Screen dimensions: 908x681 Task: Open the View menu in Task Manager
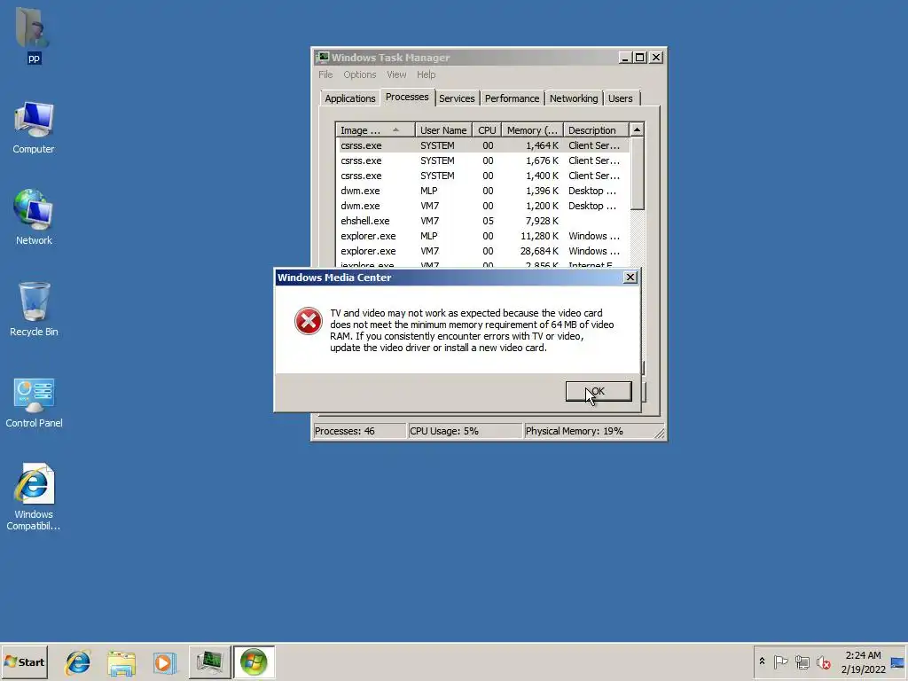396,74
